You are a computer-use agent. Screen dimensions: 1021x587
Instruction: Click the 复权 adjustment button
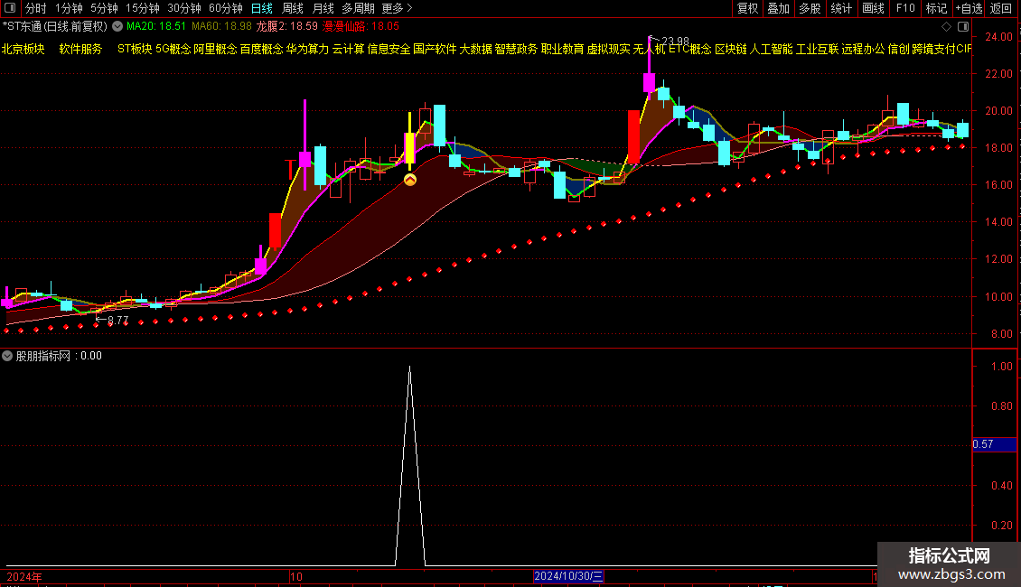pos(747,8)
